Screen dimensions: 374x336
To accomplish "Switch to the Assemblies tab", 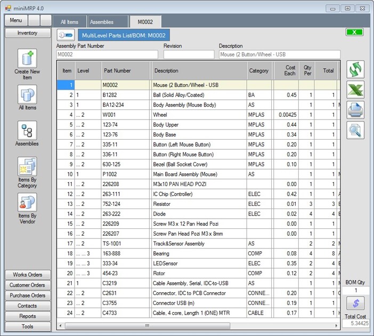I will click(x=102, y=22).
